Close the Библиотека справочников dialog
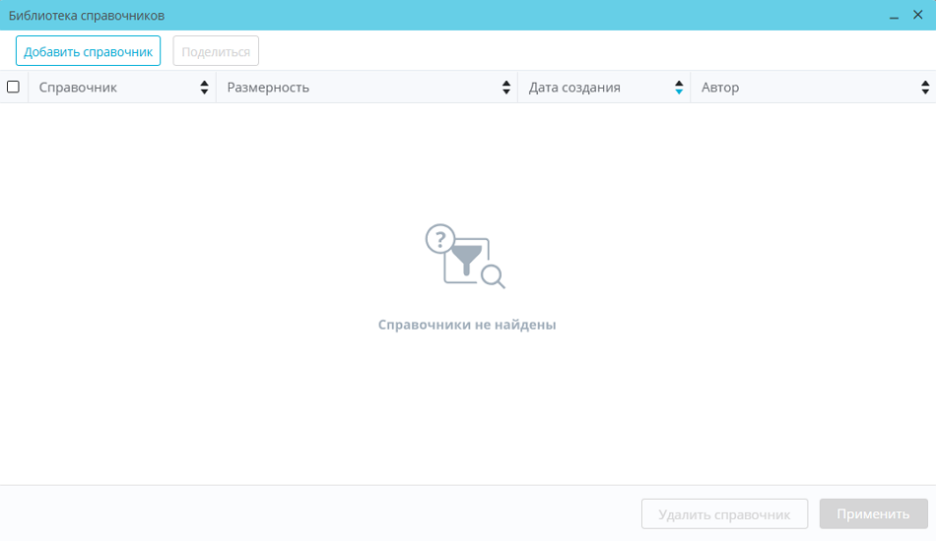 pyautogui.click(x=917, y=15)
